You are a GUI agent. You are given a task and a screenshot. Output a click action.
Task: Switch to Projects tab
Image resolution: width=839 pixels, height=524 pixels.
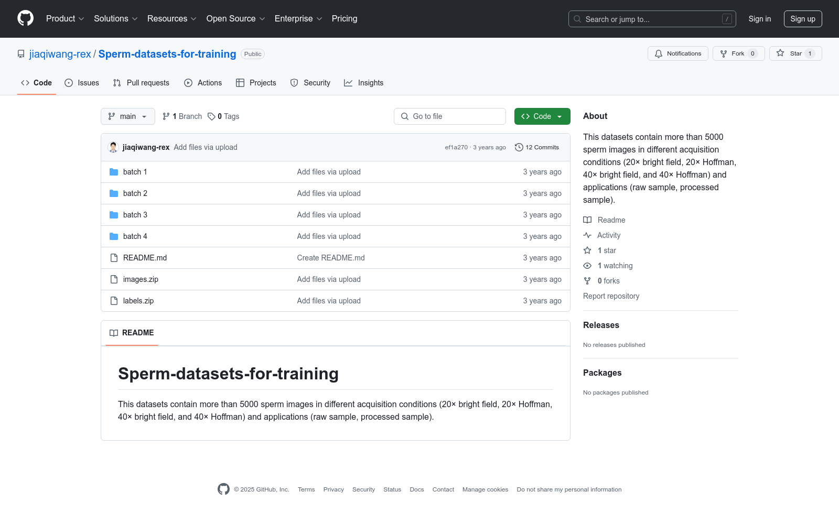256,83
